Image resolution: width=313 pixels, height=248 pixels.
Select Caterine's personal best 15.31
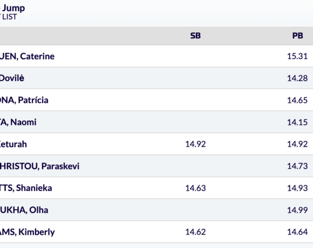(297, 56)
